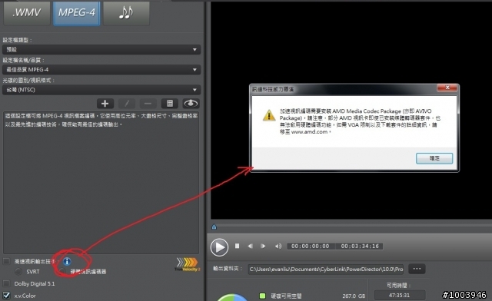Click the TrueVelocity 2 logo
This screenshot has height=301, width=492.
pos(187,264)
